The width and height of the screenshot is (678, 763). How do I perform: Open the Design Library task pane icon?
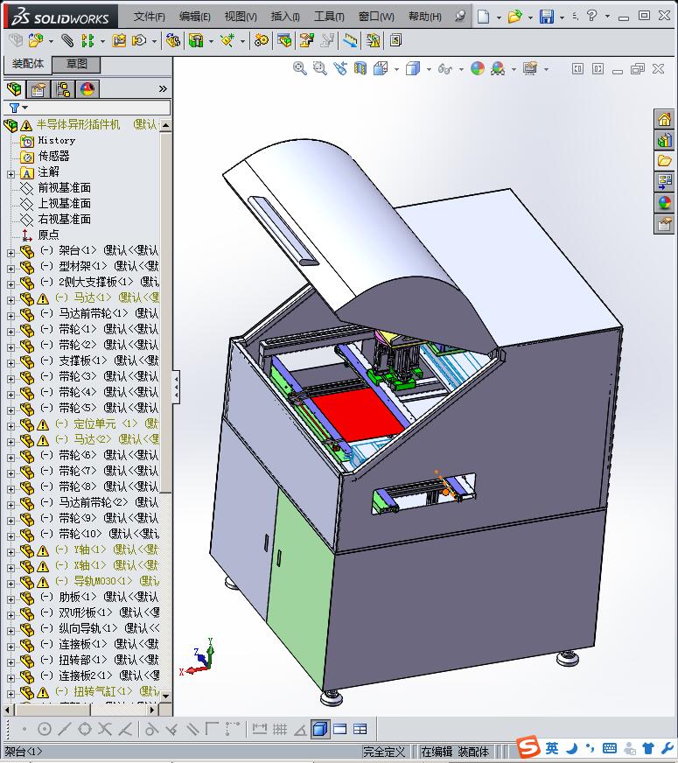[664, 141]
